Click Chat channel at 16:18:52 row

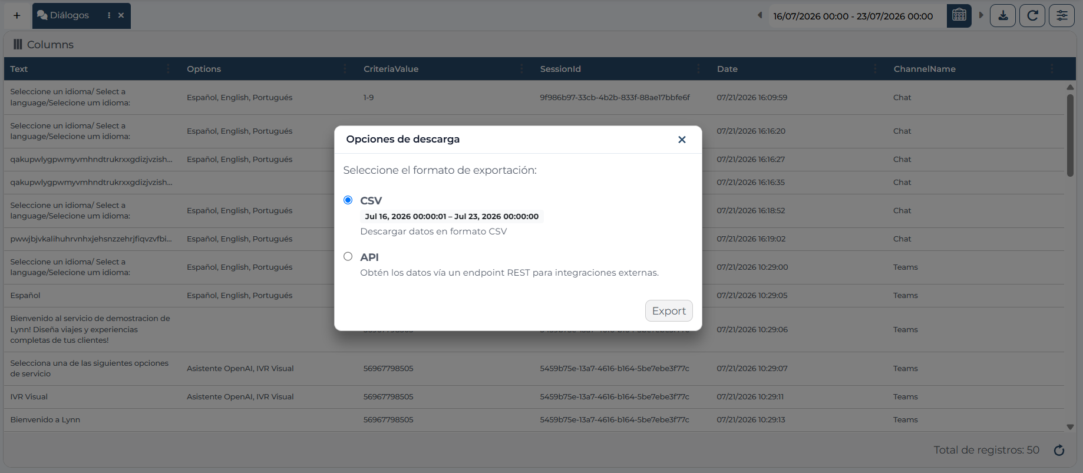point(902,210)
